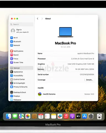Open Privacy & Security settings
Screen dimensions: 106x133
[x=19, y=87]
